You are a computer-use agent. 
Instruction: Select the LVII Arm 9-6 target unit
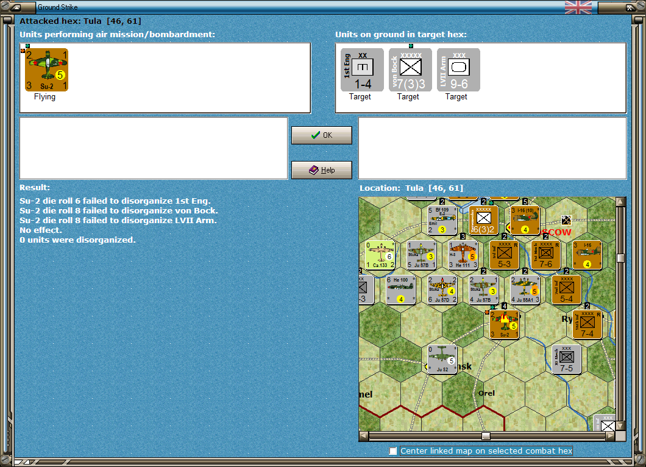458,70
